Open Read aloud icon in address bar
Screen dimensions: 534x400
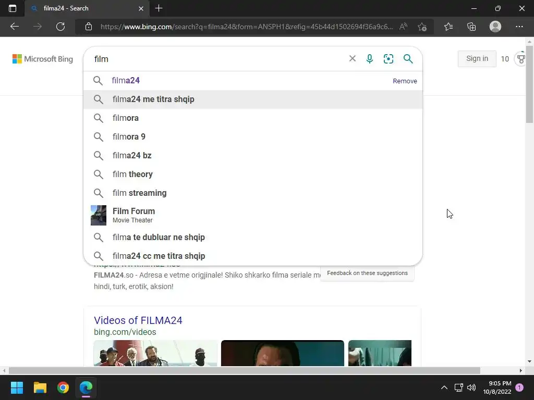click(403, 27)
